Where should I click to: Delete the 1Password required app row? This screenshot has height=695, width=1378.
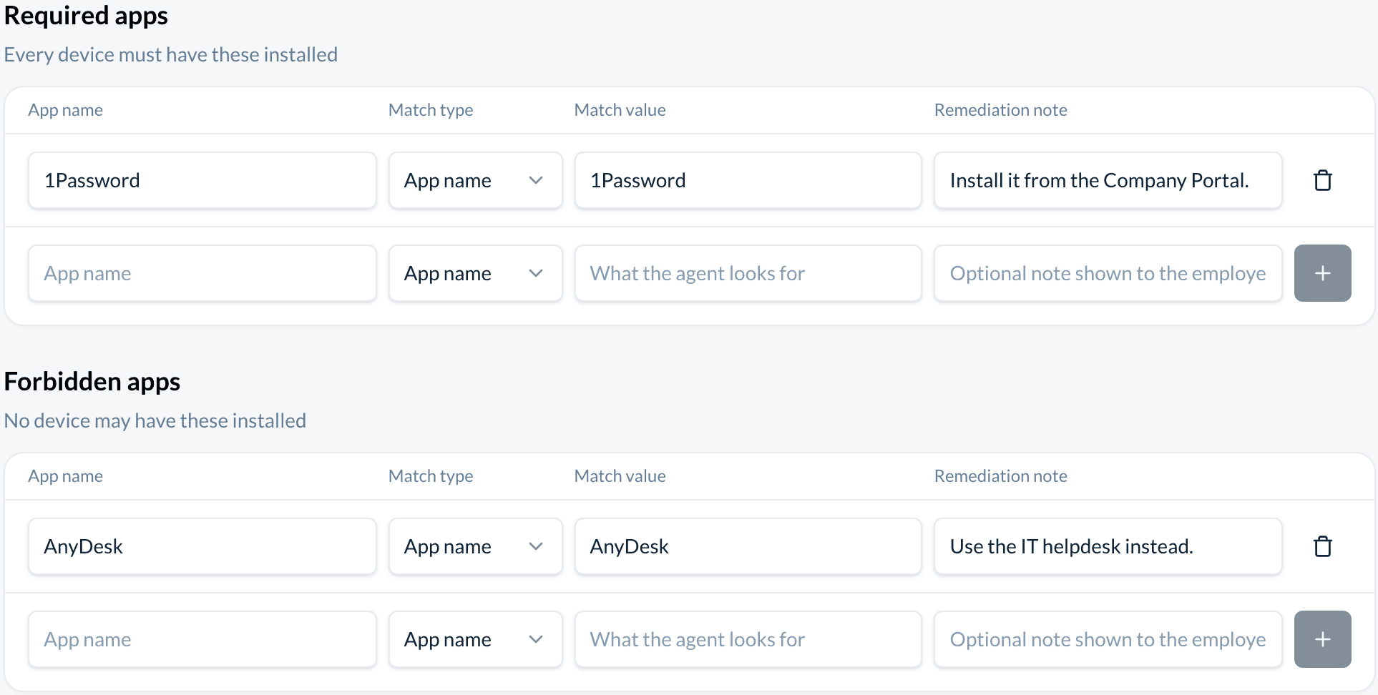1322,180
